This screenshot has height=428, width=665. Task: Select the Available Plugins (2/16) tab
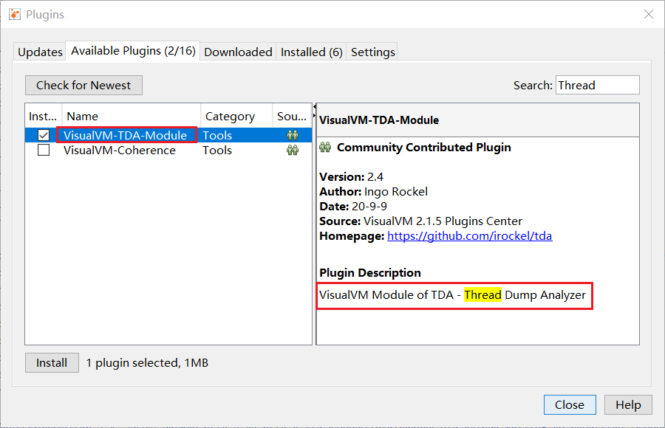[133, 51]
